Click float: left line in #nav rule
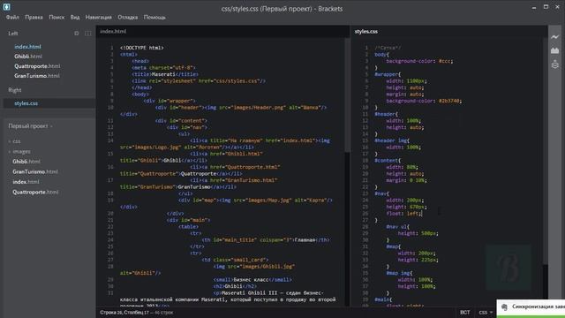This screenshot has width=565, height=318. click(x=403, y=214)
